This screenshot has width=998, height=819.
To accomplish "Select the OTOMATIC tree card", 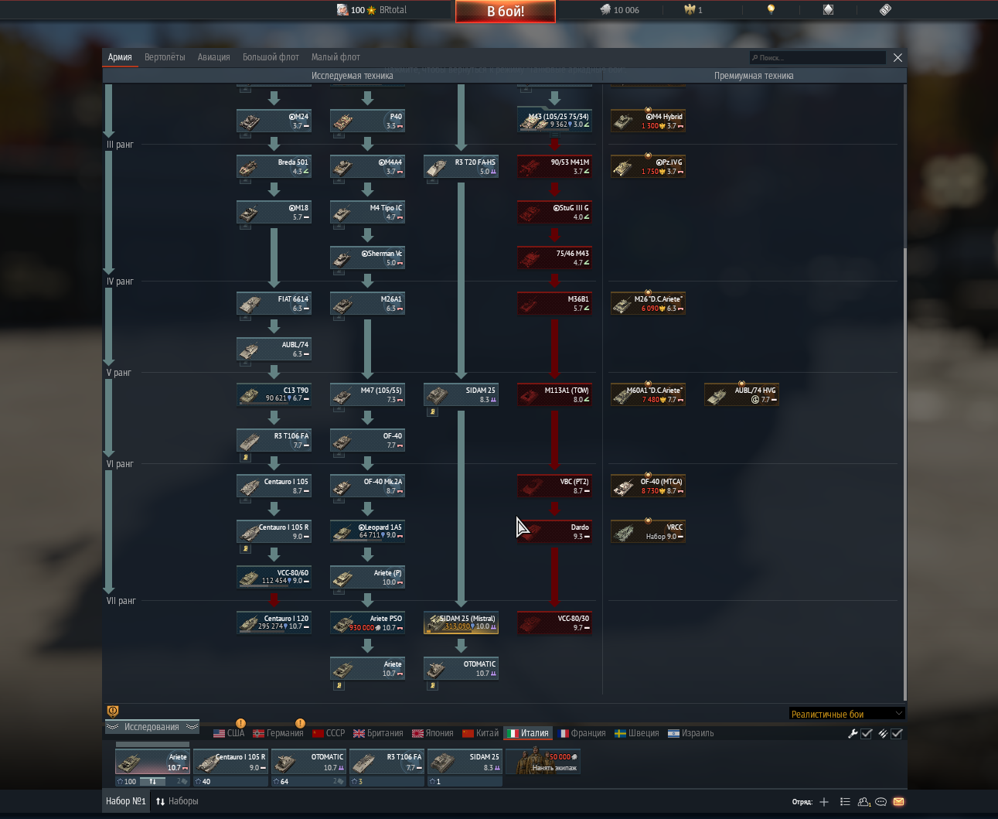I will (461, 668).
